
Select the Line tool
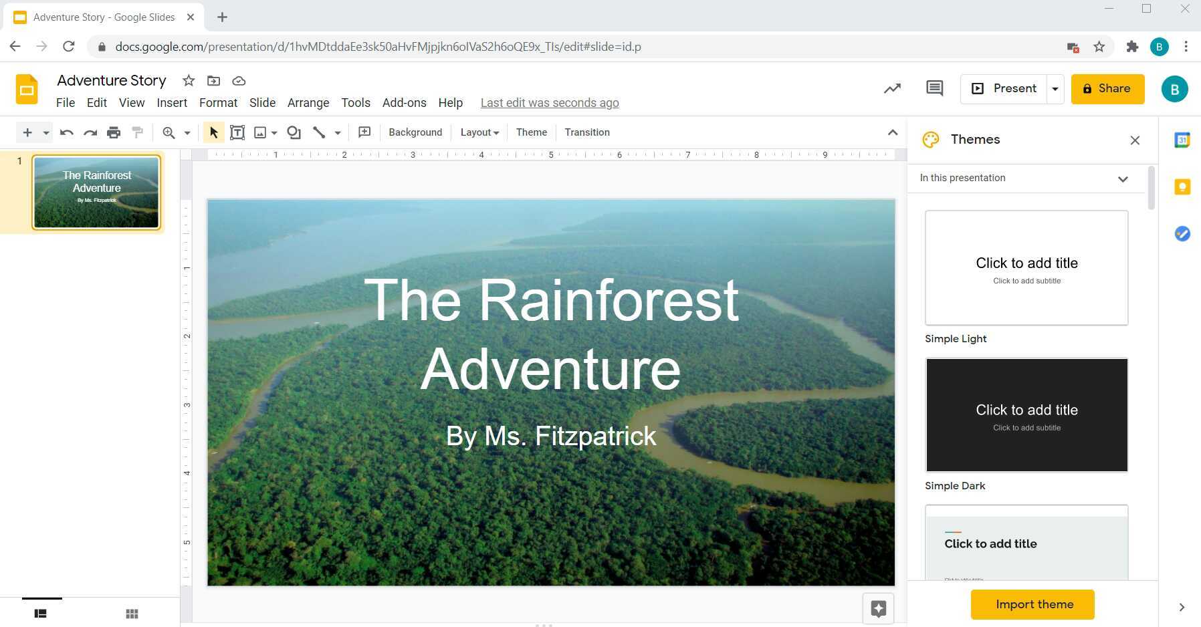[320, 132]
